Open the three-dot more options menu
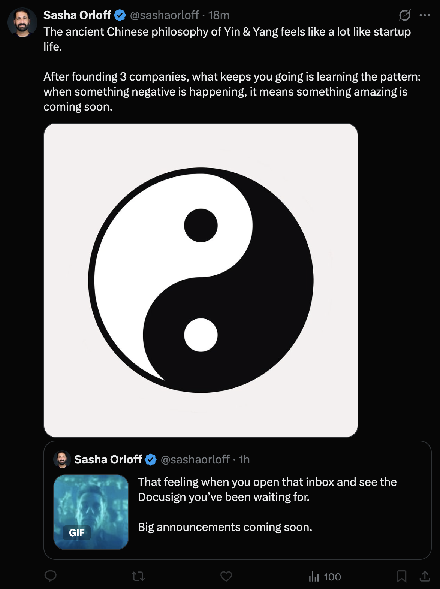The height and width of the screenshot is (589, 440). tap(425, 15)
